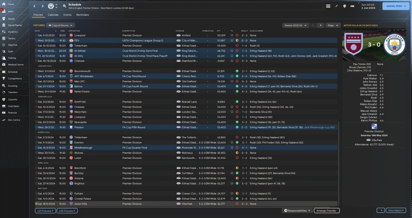
Task: Open the Social Feed panel
Action: click(396, 6)
